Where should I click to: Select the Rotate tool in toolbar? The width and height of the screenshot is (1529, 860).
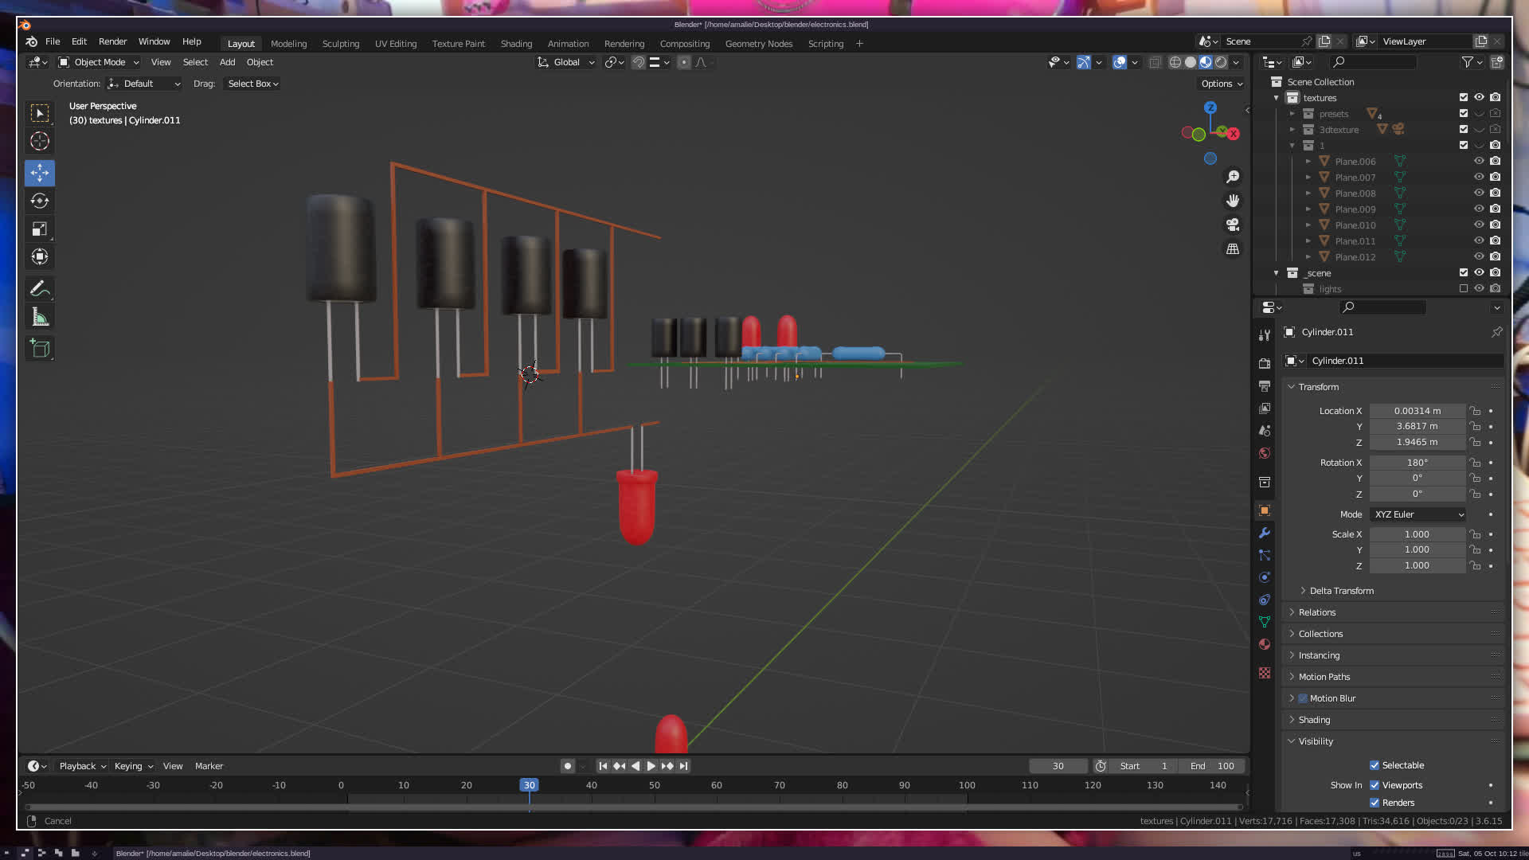click(x=40, y=201)
